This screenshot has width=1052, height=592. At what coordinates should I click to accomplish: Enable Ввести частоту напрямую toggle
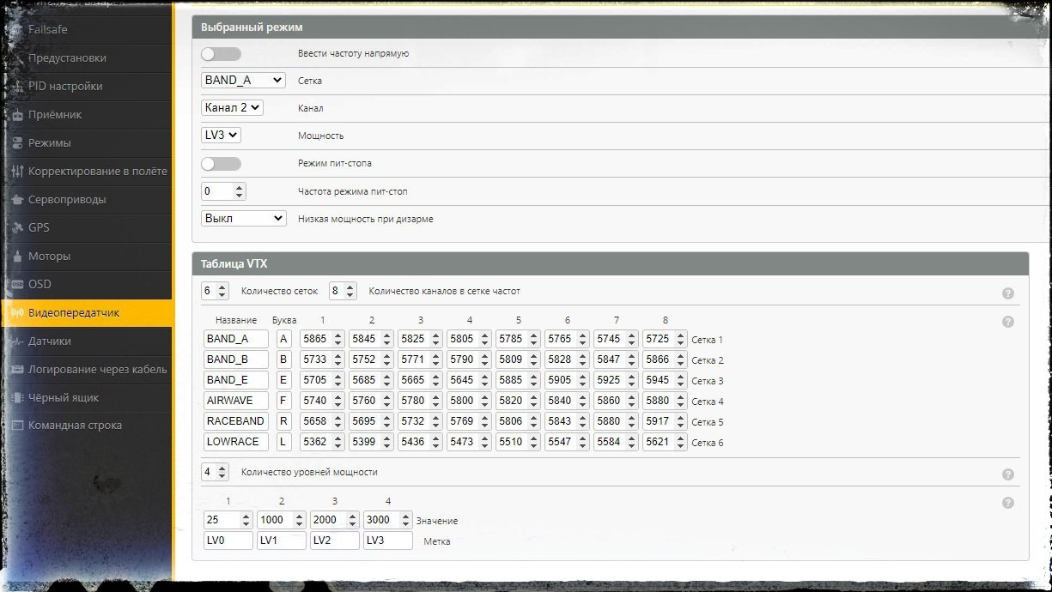tap(221, 54)
